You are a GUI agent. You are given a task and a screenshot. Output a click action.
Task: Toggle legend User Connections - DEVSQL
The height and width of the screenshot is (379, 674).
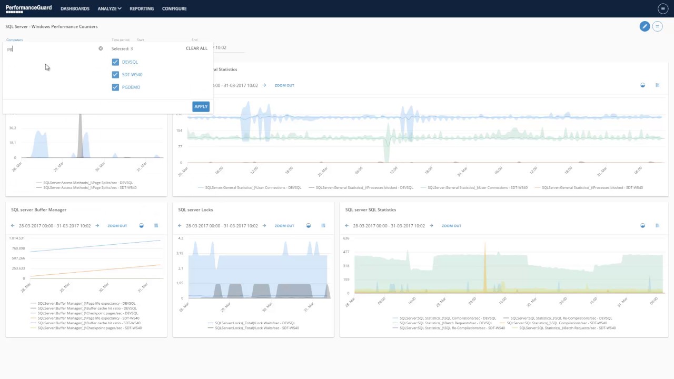250,187
